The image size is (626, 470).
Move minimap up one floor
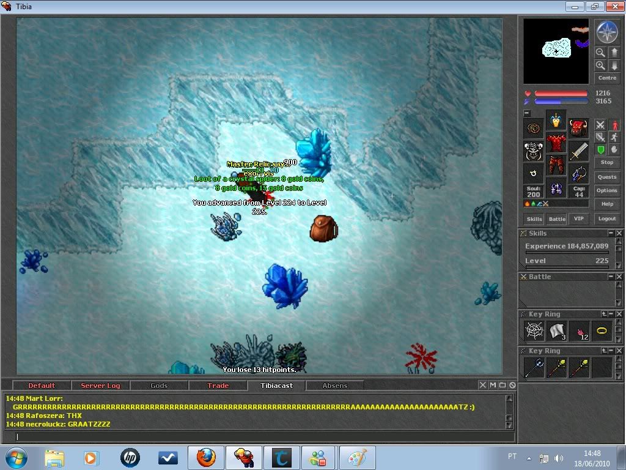point(614,53)
